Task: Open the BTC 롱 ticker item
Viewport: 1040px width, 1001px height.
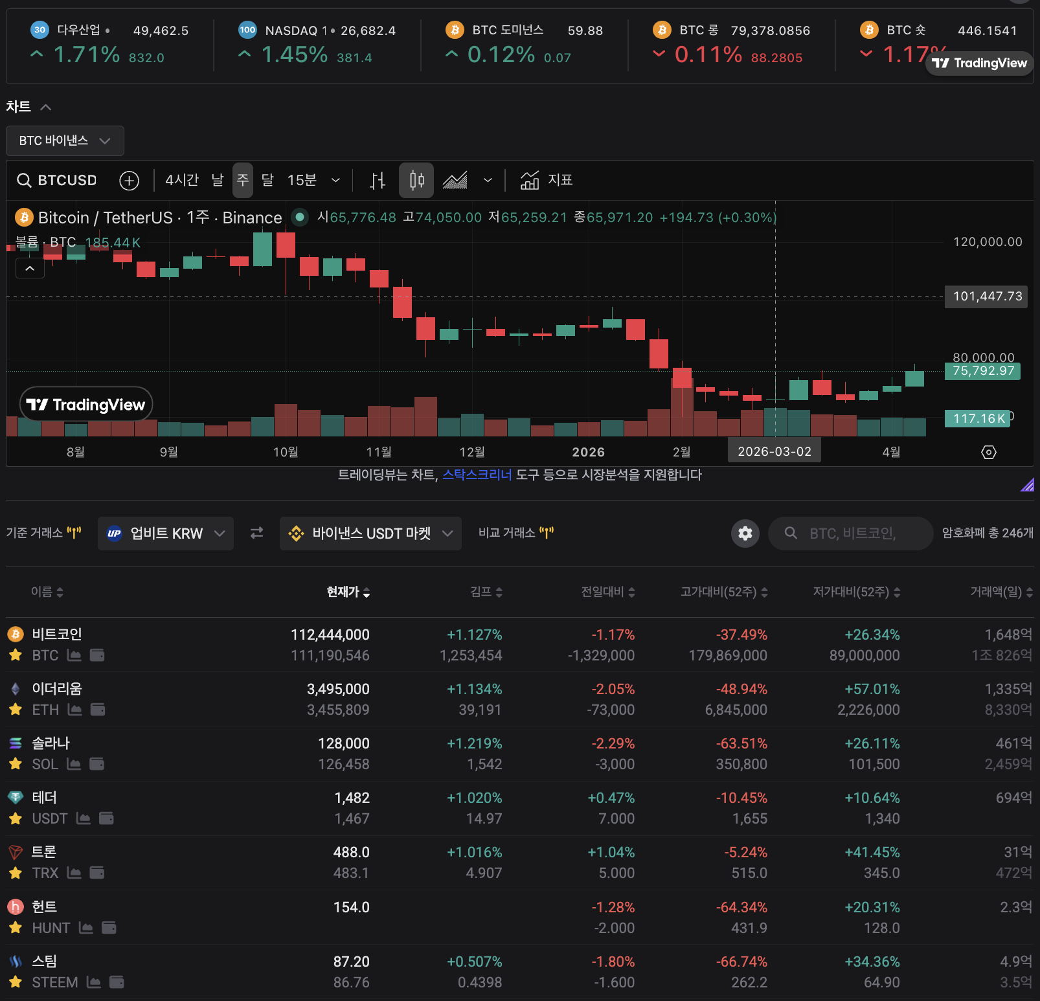Action: coord(731,43)
